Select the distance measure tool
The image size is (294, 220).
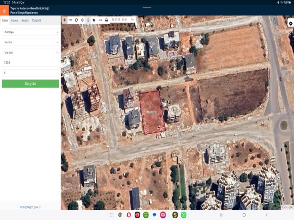point(100,20)
